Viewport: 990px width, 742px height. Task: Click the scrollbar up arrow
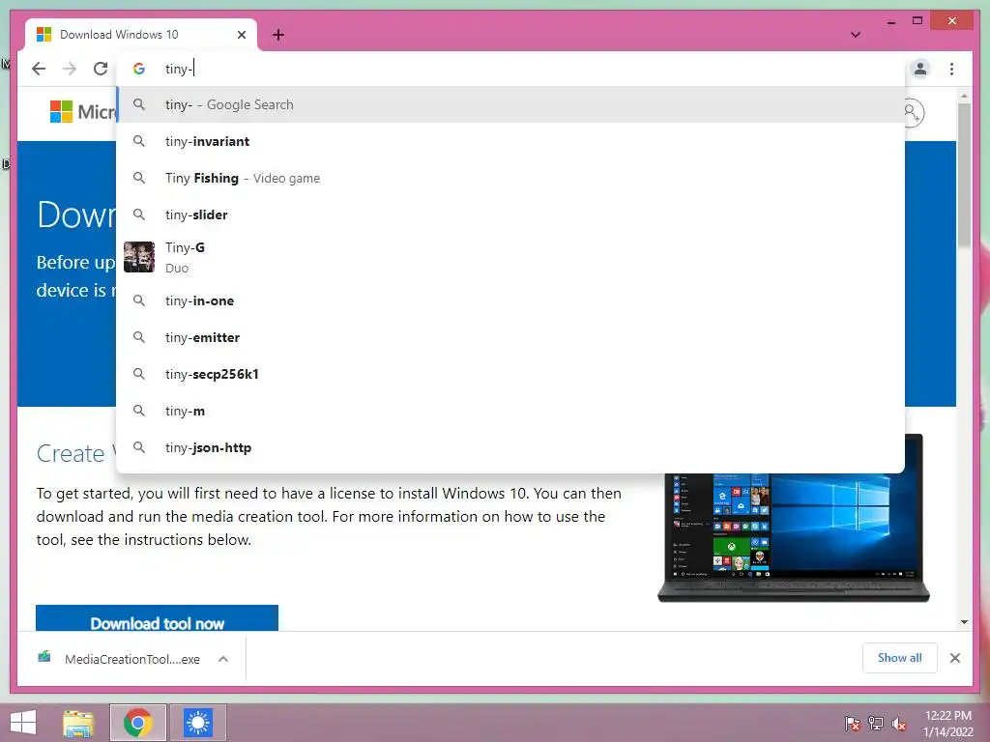[x=964, y=96]
